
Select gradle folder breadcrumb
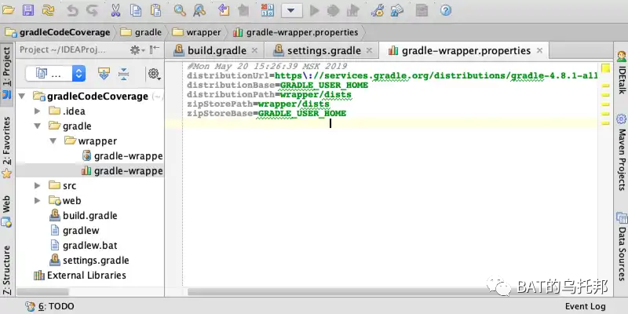(x=141, y=32)
